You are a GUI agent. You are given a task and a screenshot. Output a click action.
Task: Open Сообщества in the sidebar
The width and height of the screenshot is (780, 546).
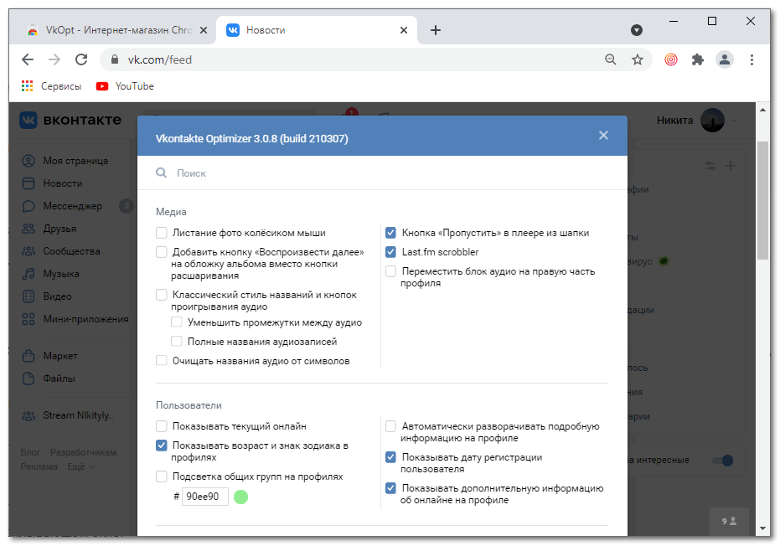(x=61, y=251)
